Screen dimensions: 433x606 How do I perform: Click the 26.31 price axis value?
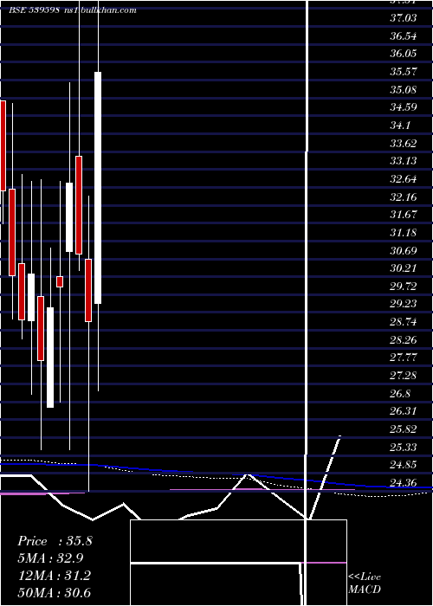[404, 411]
